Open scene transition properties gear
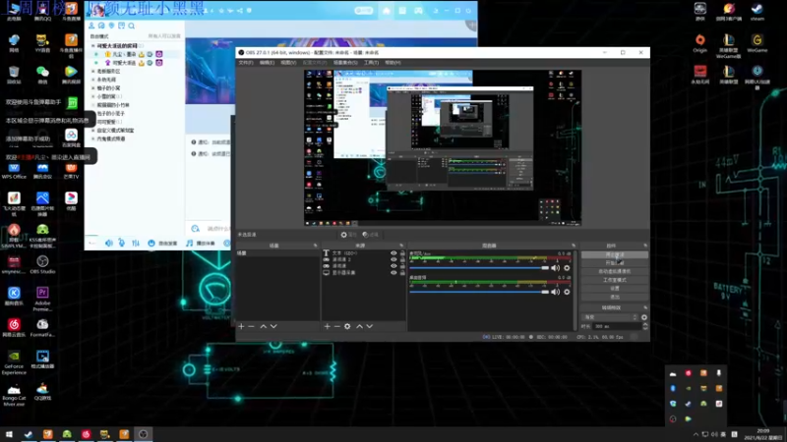Image resolution: width=787 pixels, height=442 pixels. [644, 317]
